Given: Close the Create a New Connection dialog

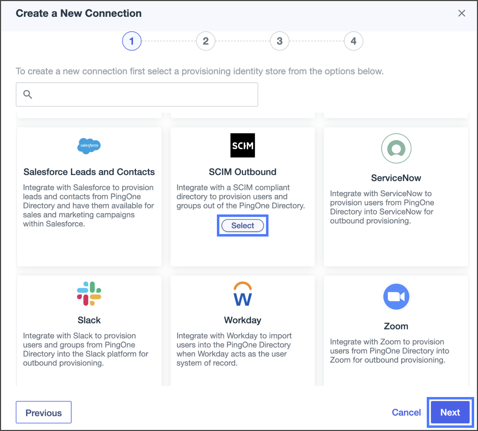Looking at the screenshot, I should 462,13.
